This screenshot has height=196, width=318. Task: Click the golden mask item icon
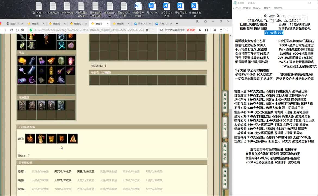(x=52, y=139)
